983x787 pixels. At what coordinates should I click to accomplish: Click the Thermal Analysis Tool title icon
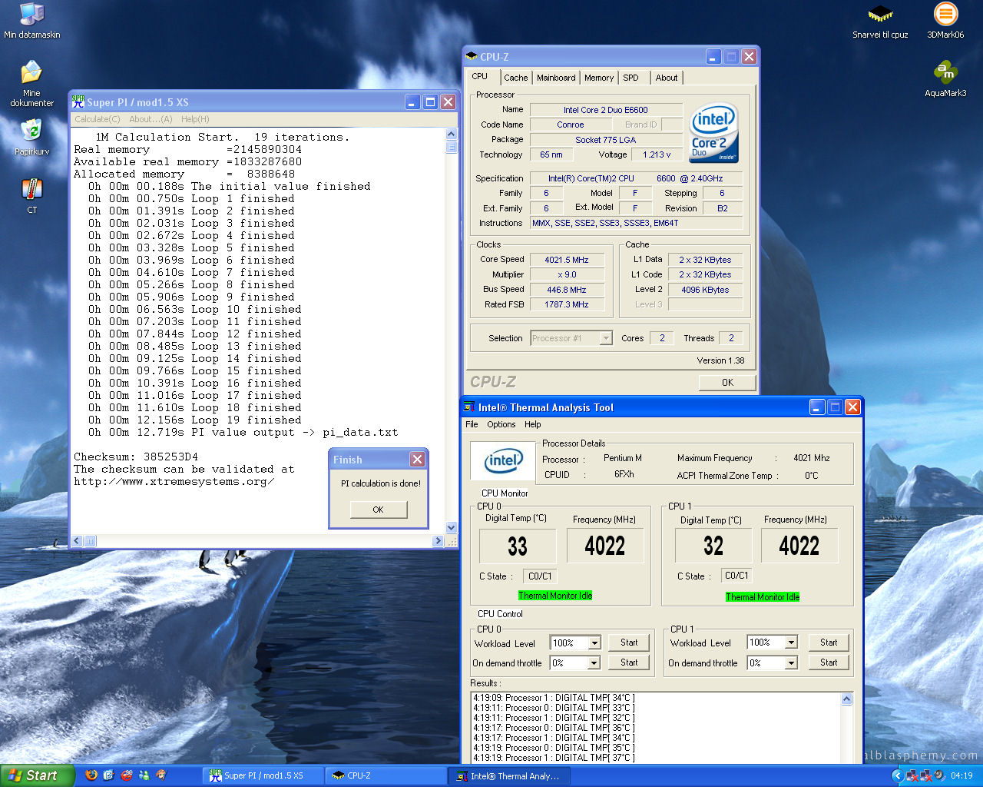pyautogui.click(x=468, y=407)
